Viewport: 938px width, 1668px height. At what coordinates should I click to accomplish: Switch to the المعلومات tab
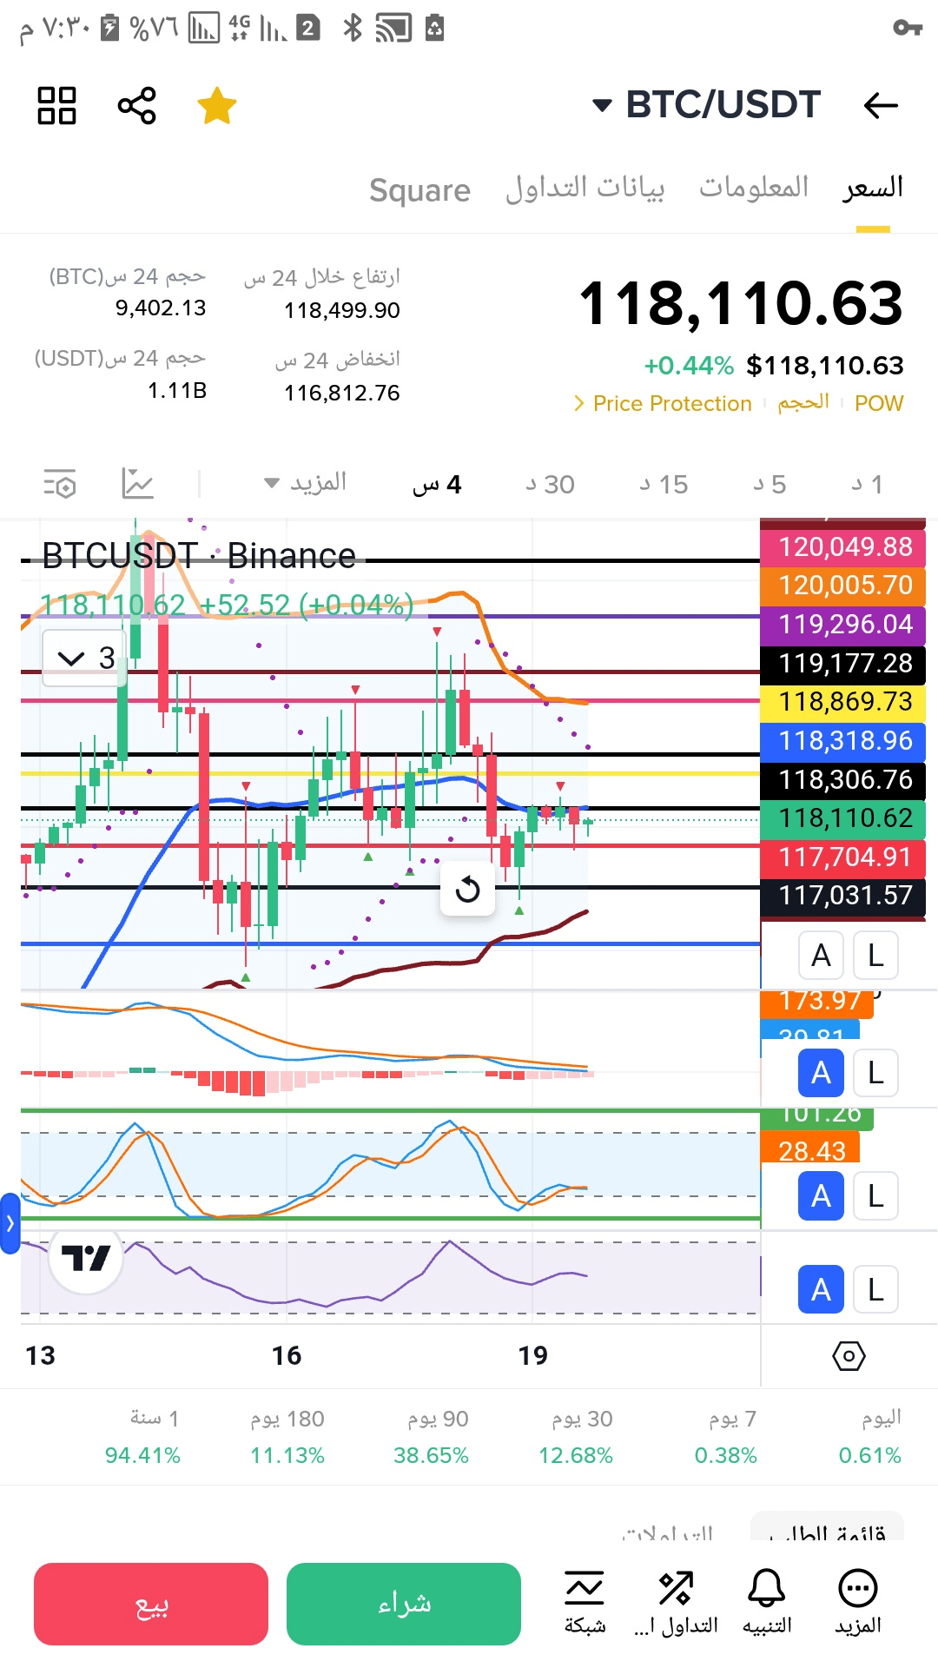[754, 187]
